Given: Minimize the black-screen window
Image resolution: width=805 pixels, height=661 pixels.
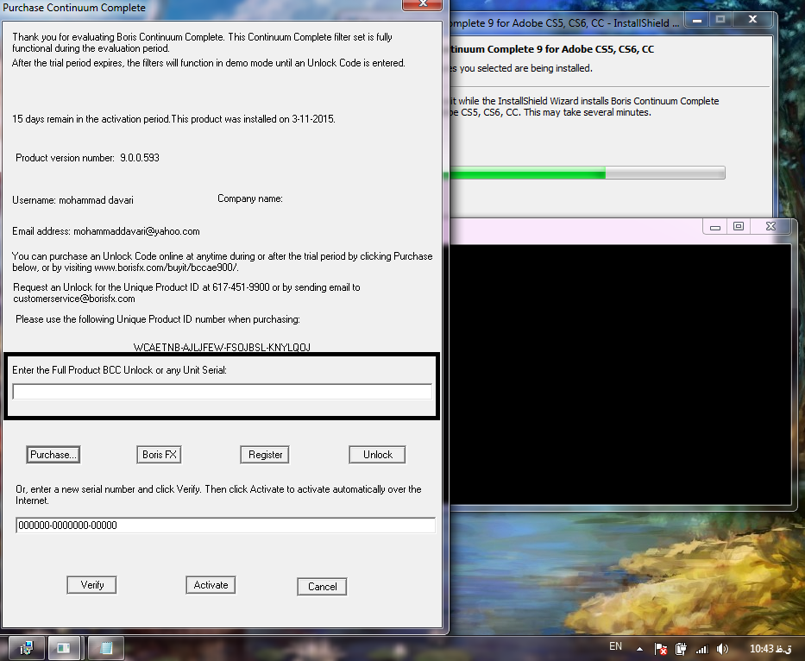Looking at the screenshot, I should click(714, 226).
